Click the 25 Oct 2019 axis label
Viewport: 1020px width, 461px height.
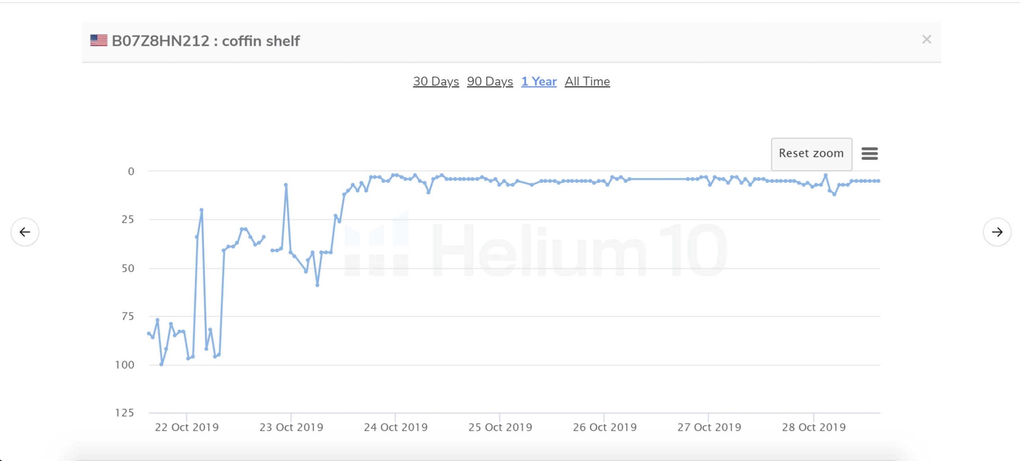[x=500, y=427]
